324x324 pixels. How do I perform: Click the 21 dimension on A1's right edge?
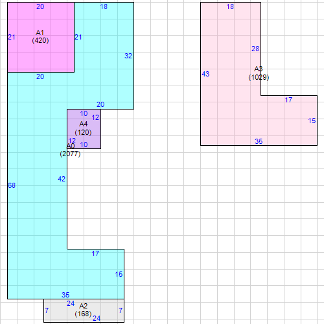point(78,37)
